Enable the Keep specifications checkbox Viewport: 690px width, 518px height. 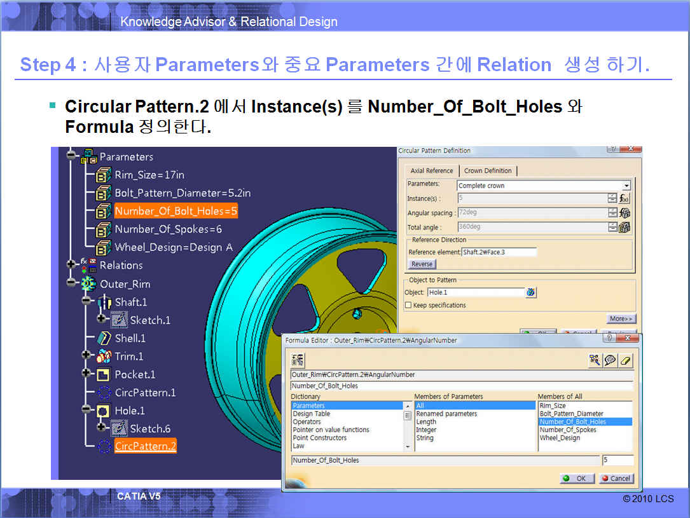click(x=408, y=305)
